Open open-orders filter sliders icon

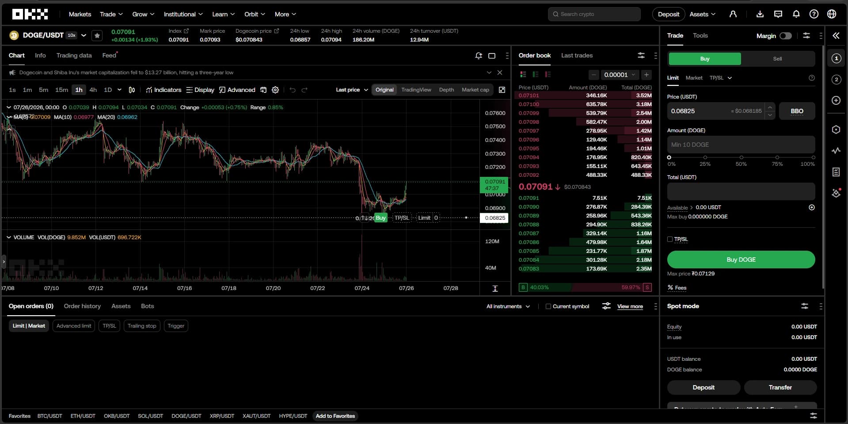[x=606, y=306]
